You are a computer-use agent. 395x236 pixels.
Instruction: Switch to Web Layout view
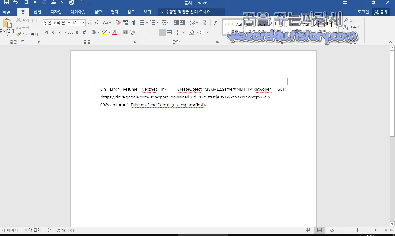[331, 230]
